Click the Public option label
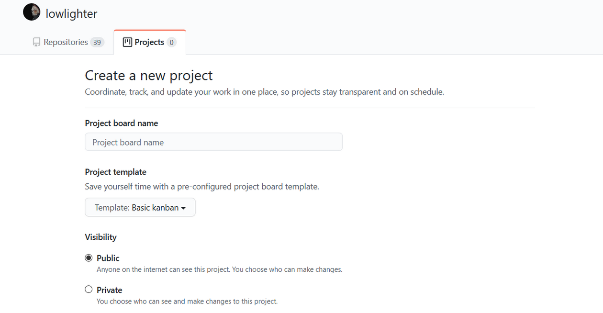Screen dimensions: 603x313 coord(108,257)
